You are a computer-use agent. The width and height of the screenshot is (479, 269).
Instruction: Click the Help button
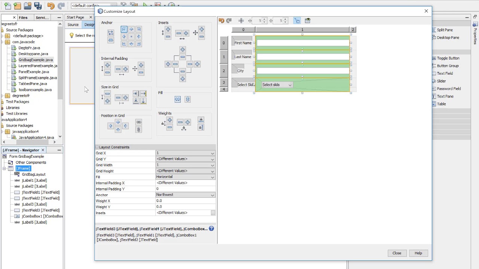pyautogui.click(x=418, y=253)
